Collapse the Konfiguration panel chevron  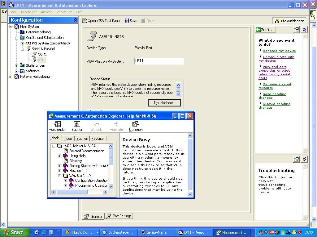coord(76,20)
